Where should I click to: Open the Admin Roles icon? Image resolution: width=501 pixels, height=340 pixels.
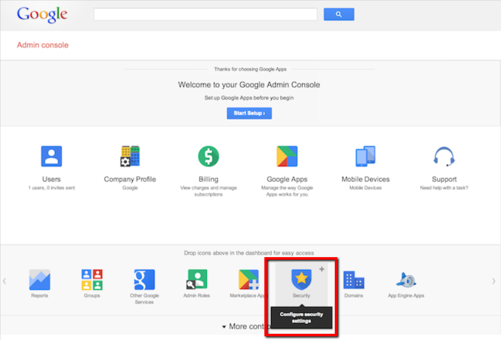point(196,280)
